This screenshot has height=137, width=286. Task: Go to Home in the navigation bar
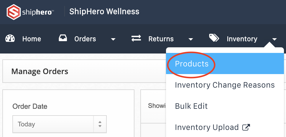(x=32, y=39)
